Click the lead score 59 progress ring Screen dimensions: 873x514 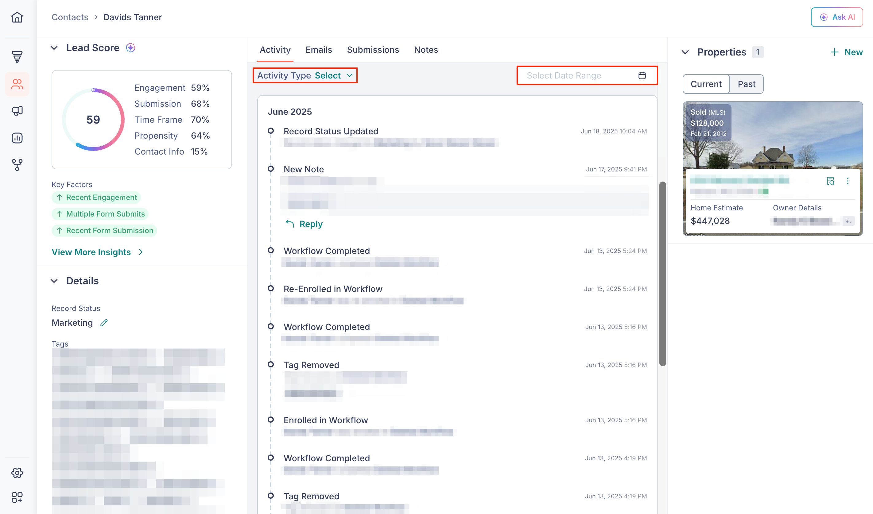pos(93,120)
